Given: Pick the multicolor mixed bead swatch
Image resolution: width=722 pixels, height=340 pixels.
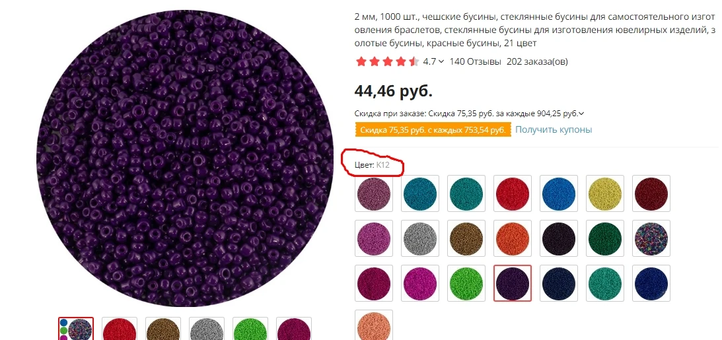Looking at the screenshot, I should 651,238.
